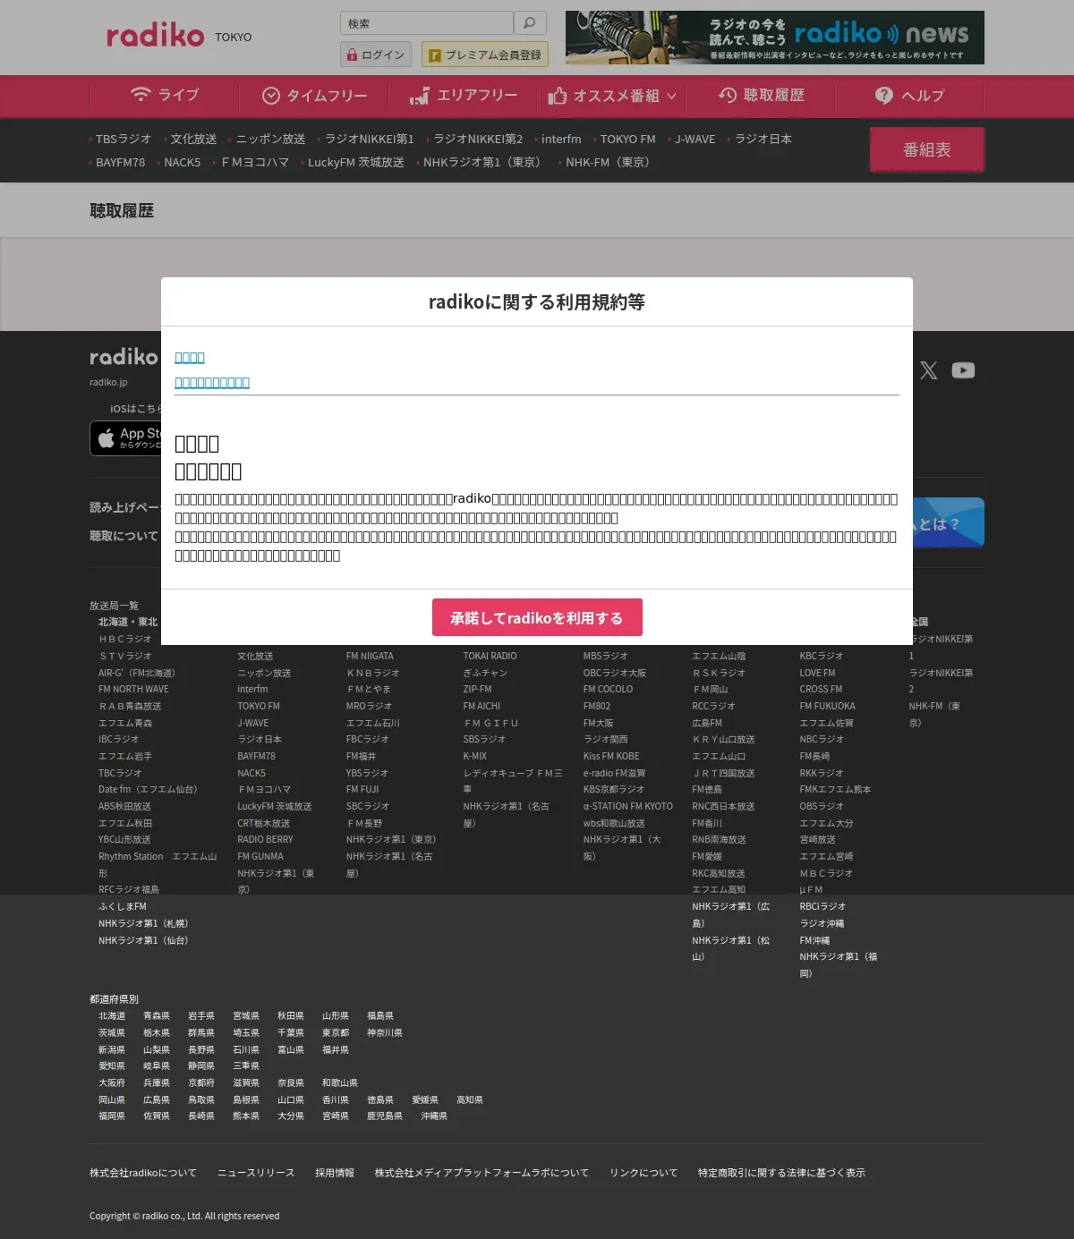This screenshot has height=1239, width=1074.
Task: Open RADIO BERRY footer link
Action: pos(265,840)
